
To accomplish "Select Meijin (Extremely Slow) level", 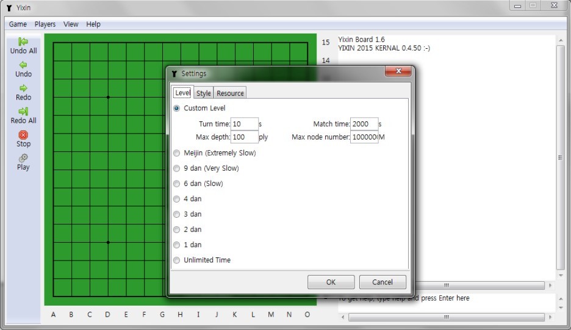I will pyautogui.click(x=177, y=153).
